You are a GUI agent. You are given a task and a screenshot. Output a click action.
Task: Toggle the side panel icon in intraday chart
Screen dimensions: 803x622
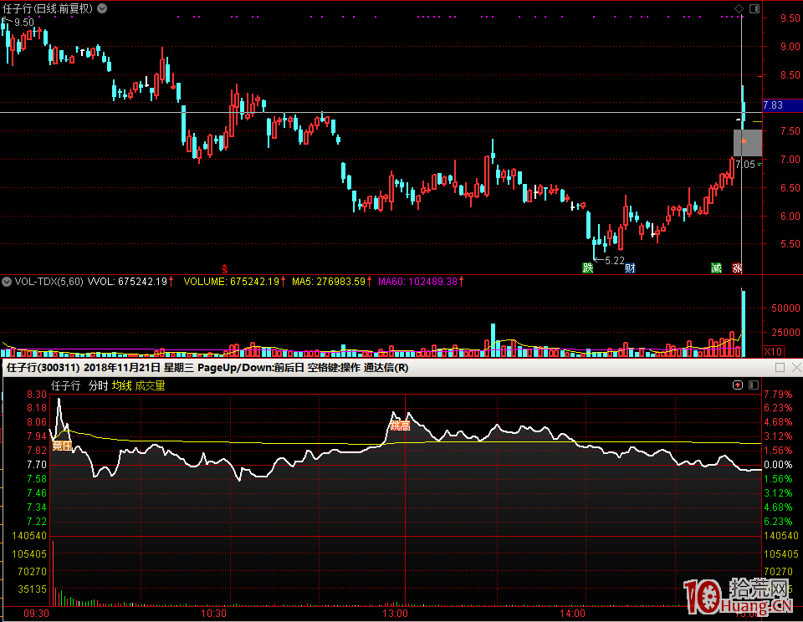click(754, 385)
